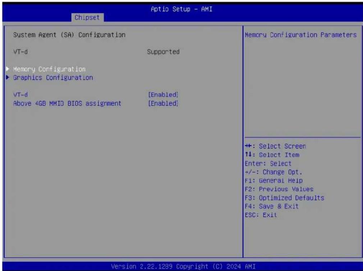Screen dimensions: 363x271
Task: Select the blue VT-d setting label
Action: tap(20, 95)
